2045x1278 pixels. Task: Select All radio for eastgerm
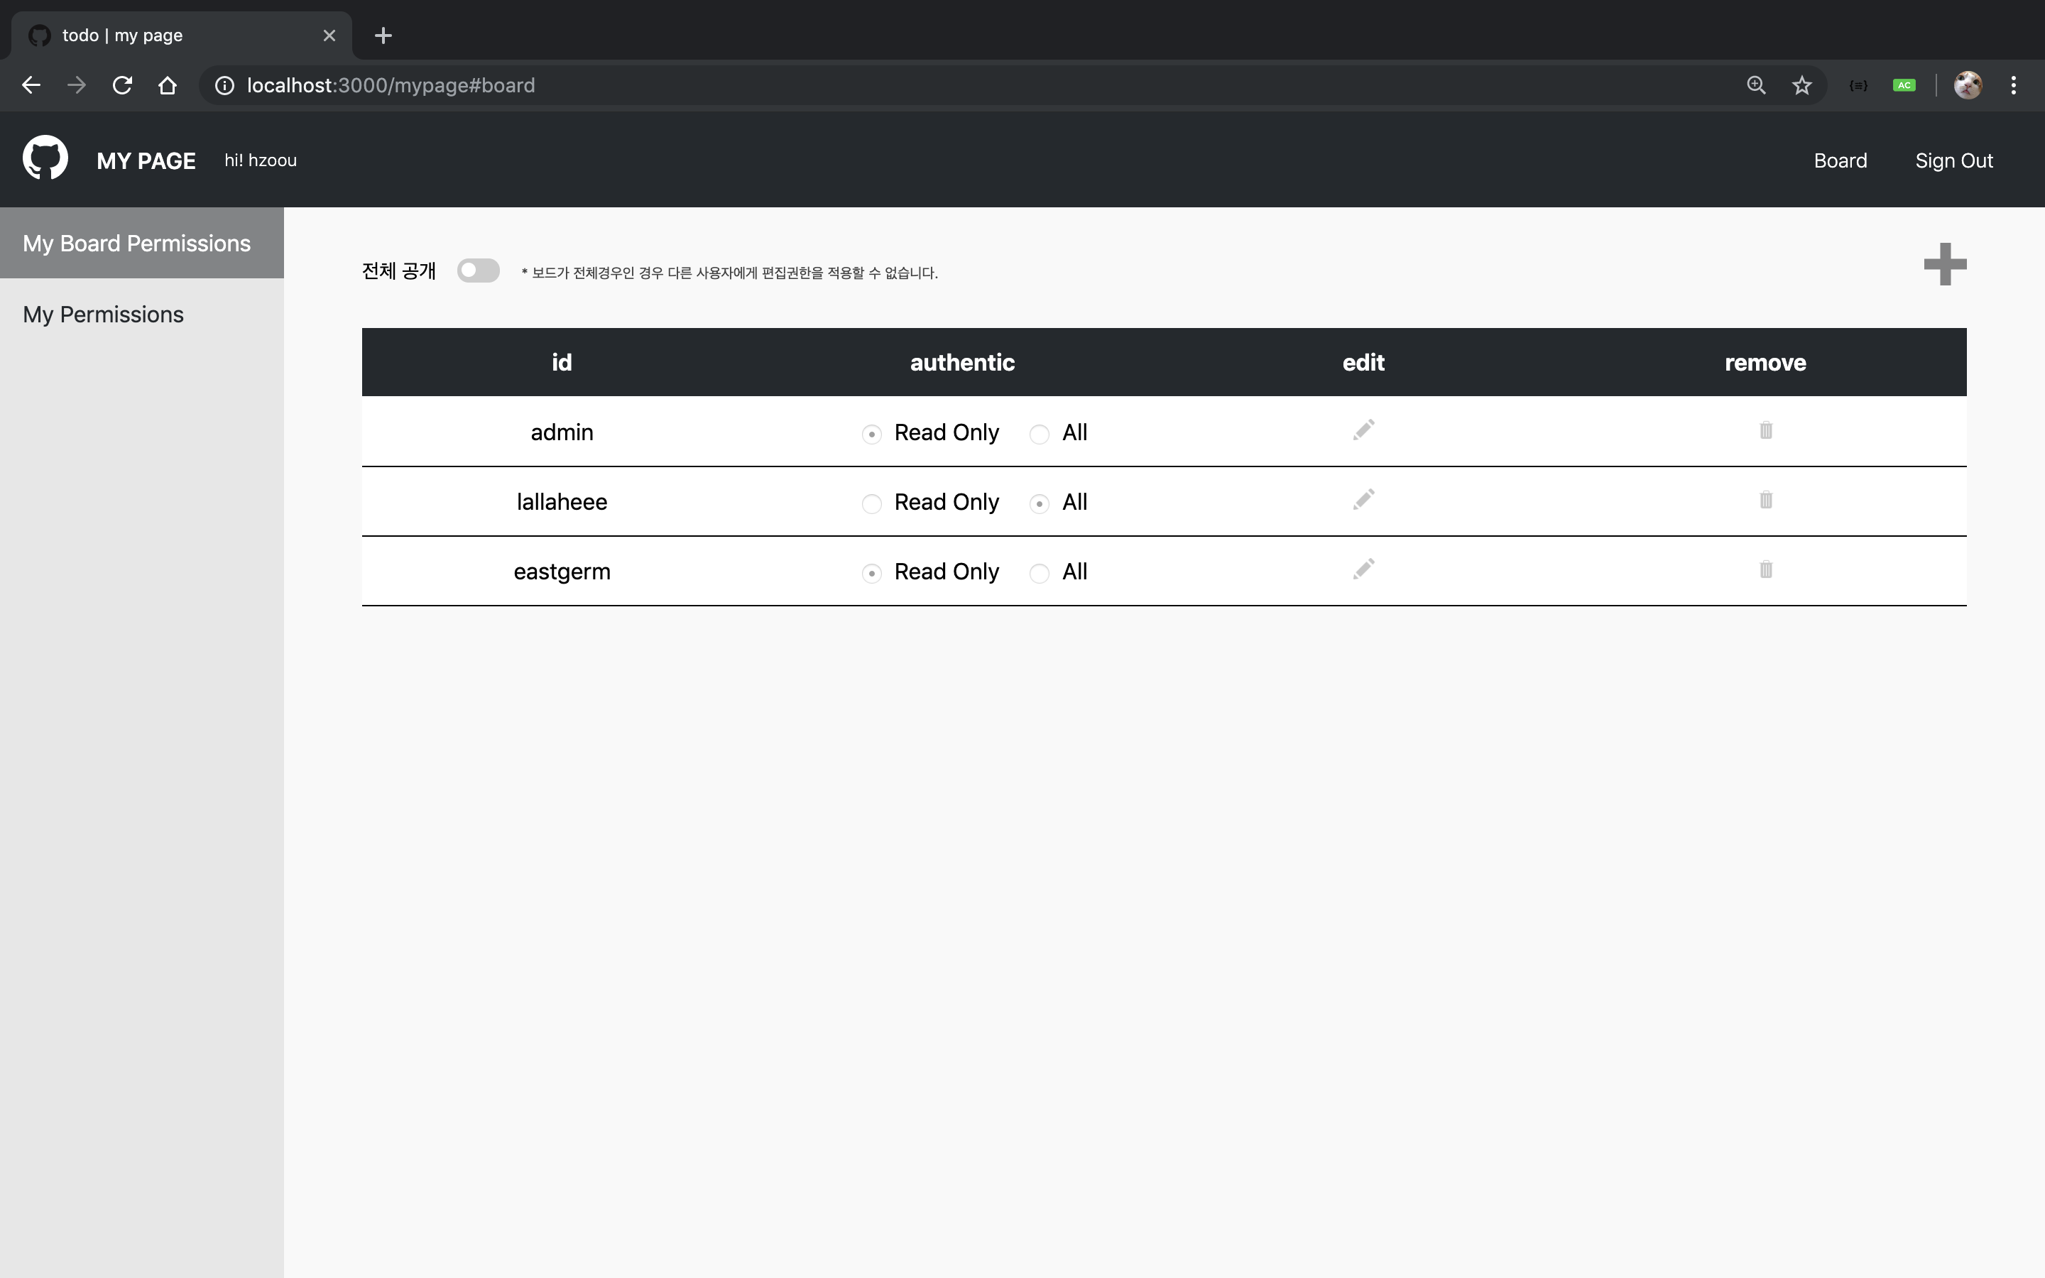[x=1040, y=573]
